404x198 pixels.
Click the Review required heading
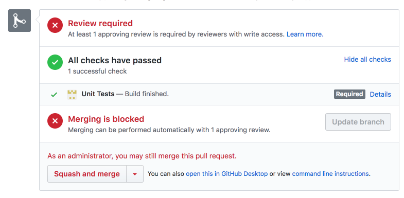pyautogui.click(x=100, y=24)
